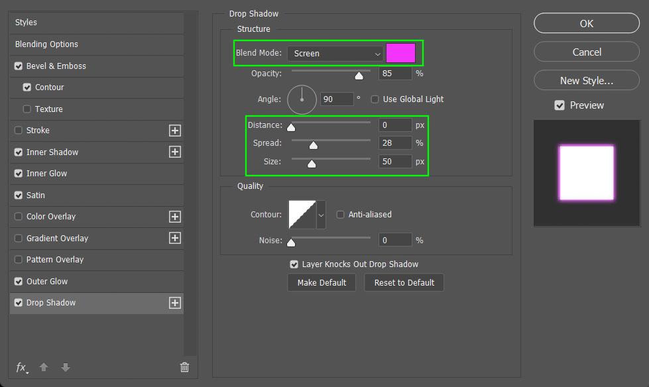Add another Color Overlay with plus icon
This screenshot has height=387, width=649.
pyautogui.click(x=174, y=217)
